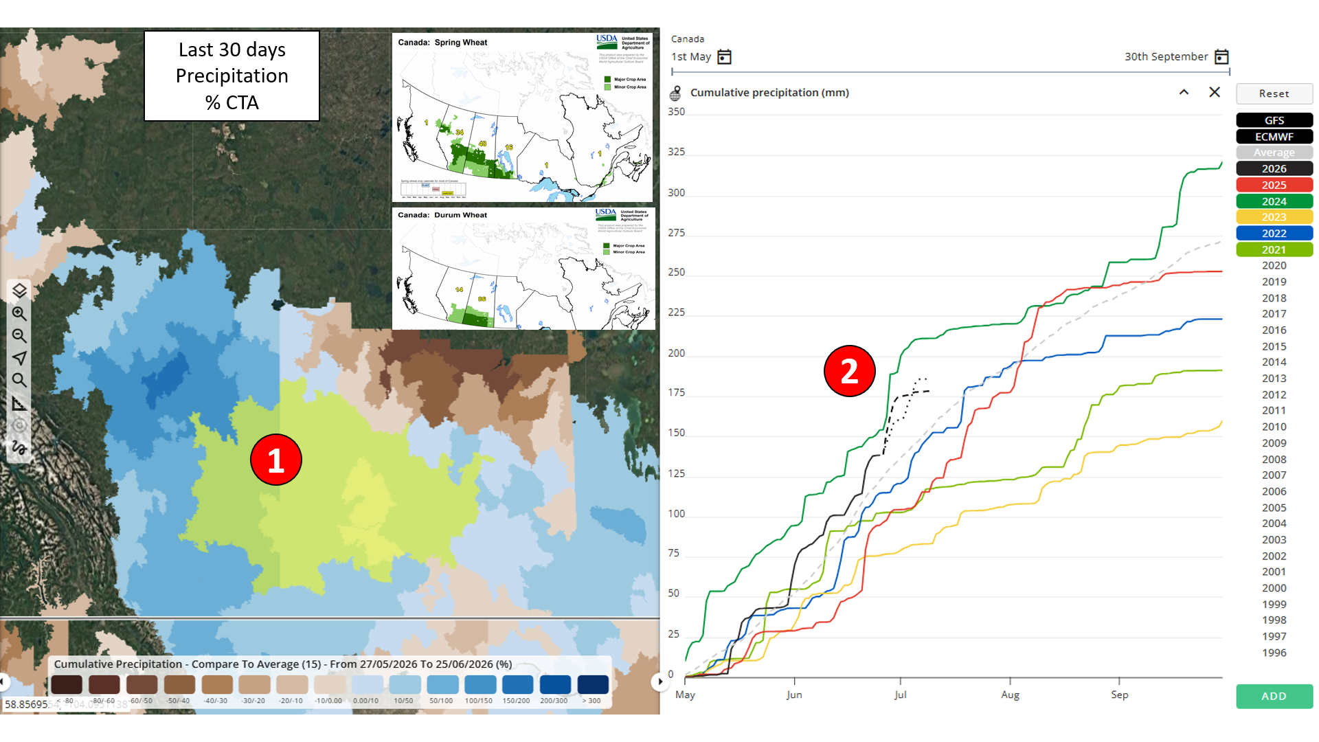Open the map search magnifier
Image resolution: width=1319 pixels, height=742 pixels.
(x=19, y=381)
